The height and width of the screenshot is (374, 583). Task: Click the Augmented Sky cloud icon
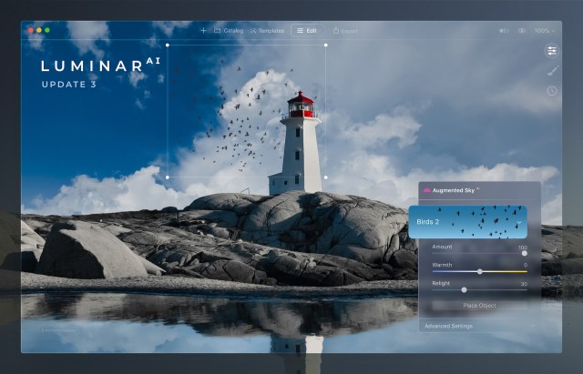[x=426, y=191]
